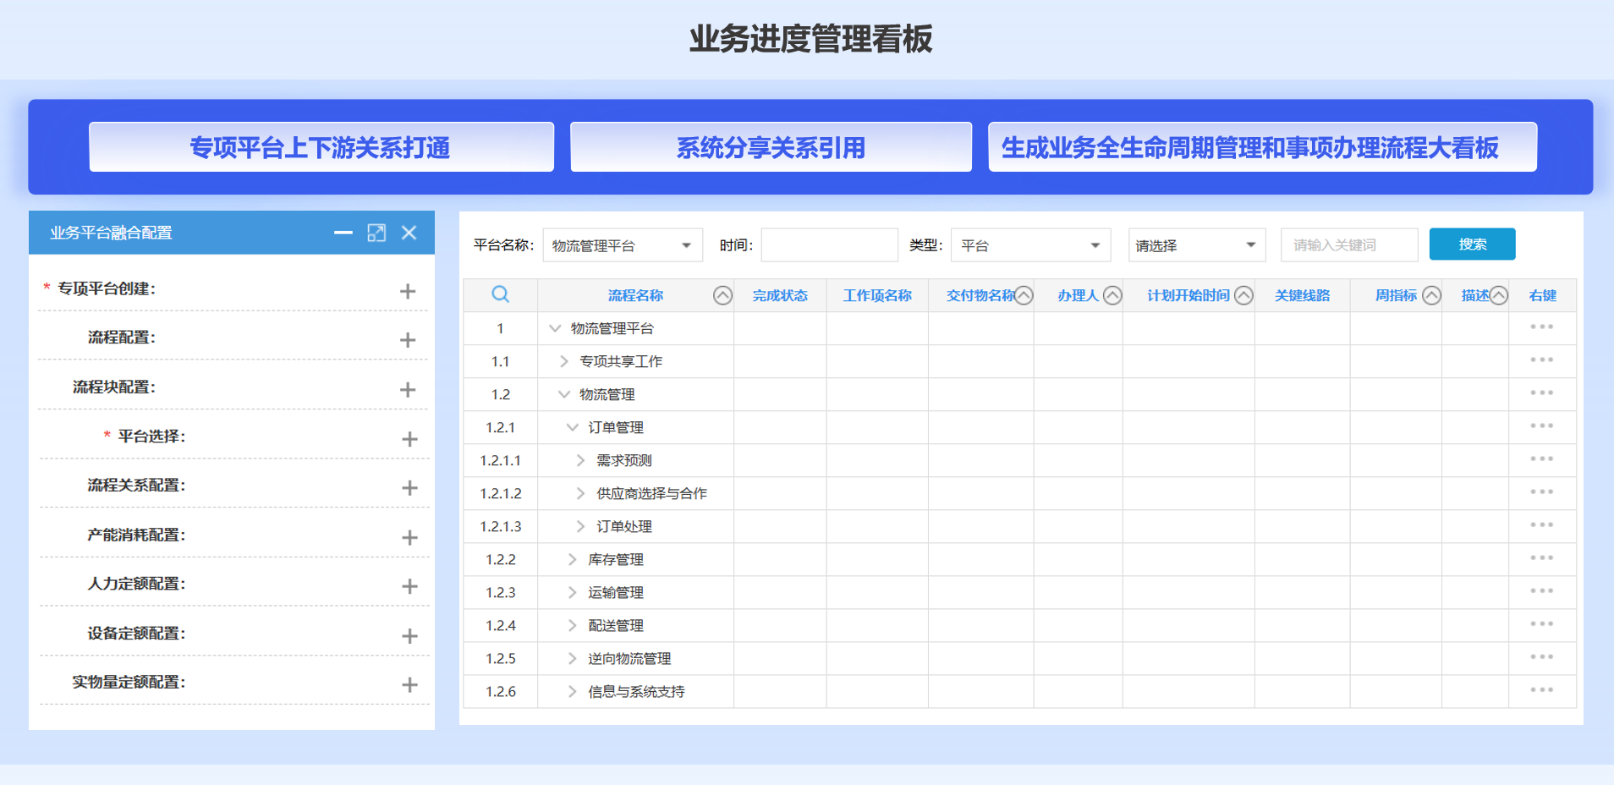The width and height of the screenshot is (1614, 785).
Task: Open the 平台名称 dropdown showing 物流管理平台
Action: click(x=623, y=245)
